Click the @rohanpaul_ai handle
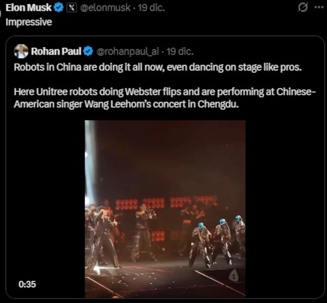 pos(128,51)
